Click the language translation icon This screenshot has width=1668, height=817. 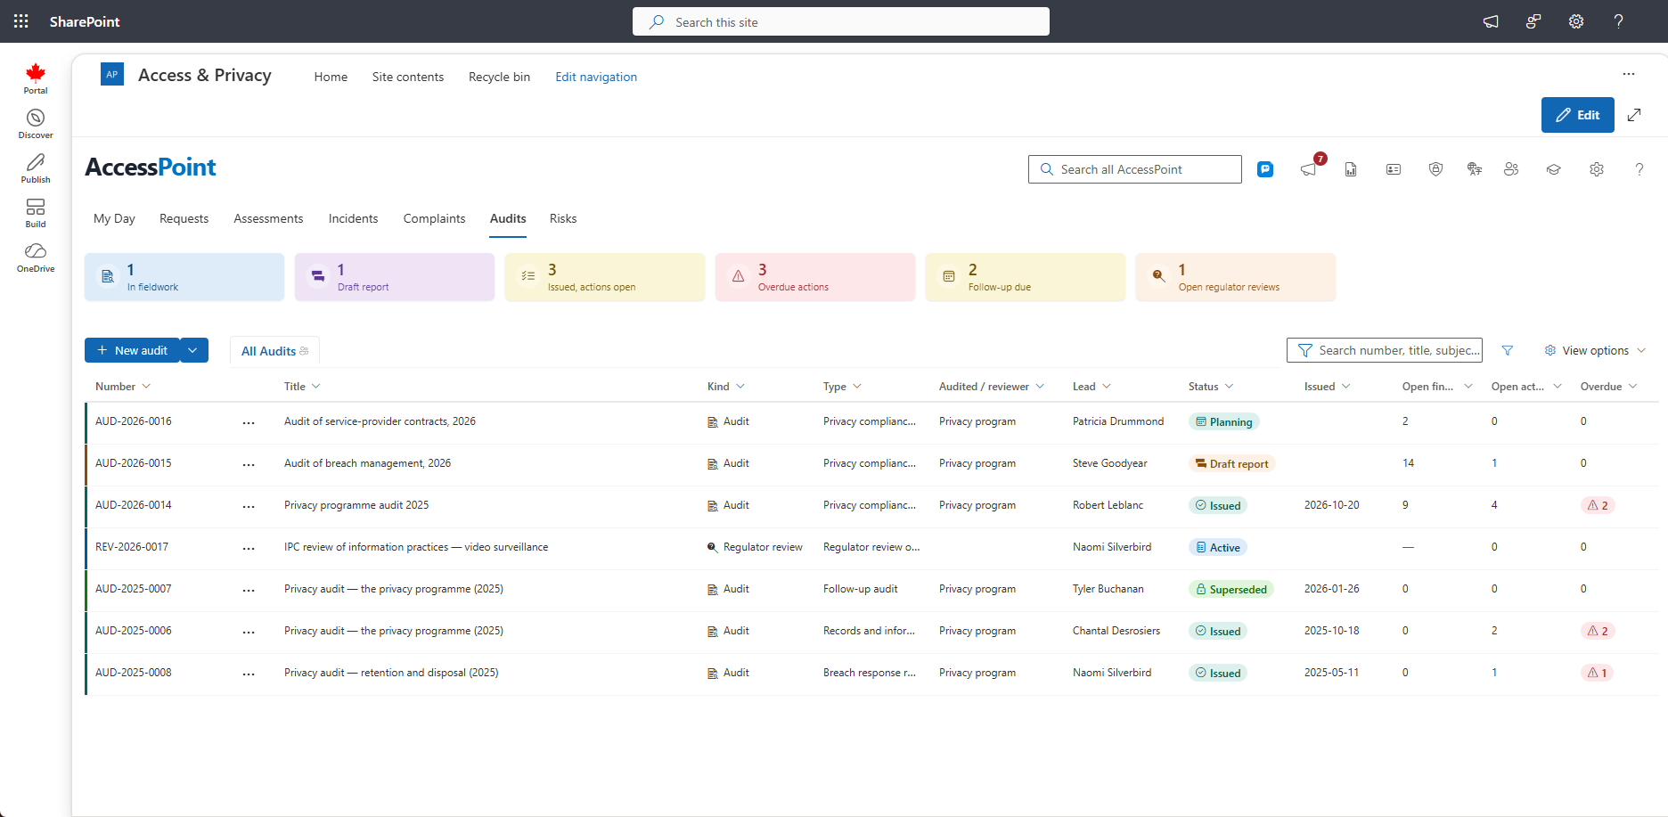coord(1475,169)
